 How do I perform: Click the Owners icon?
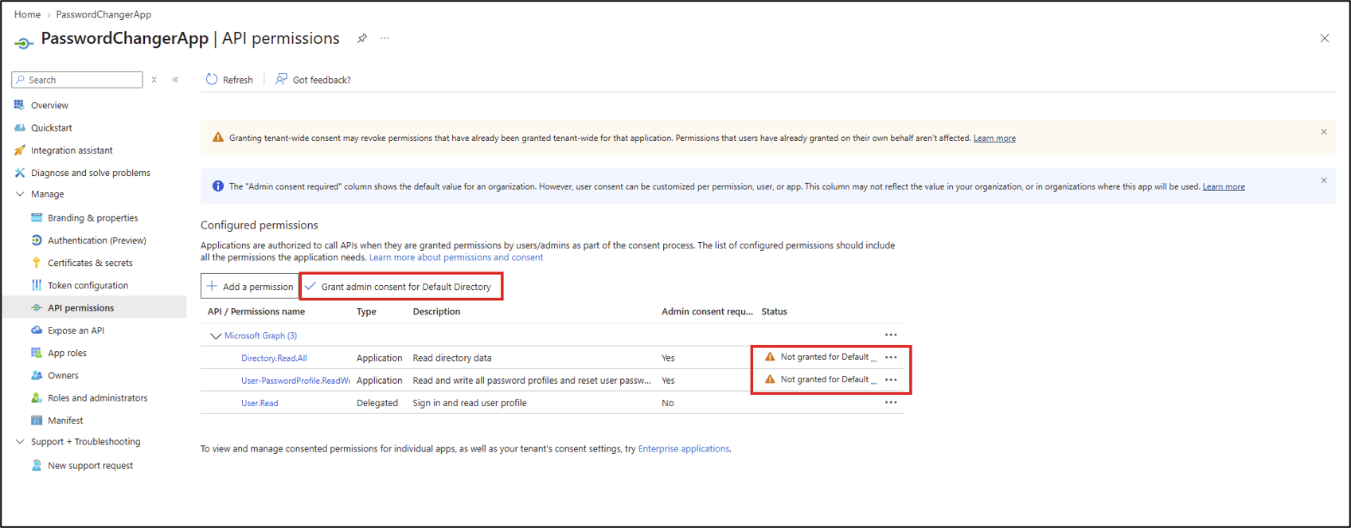(37, 375)
